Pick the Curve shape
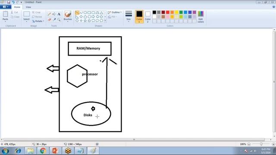Screen dimensions: 276x155 (x=81, y=12)
